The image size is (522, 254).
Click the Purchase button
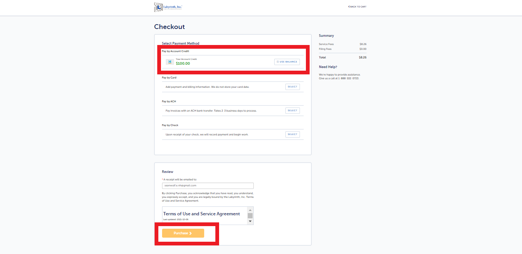click(183, 233)
